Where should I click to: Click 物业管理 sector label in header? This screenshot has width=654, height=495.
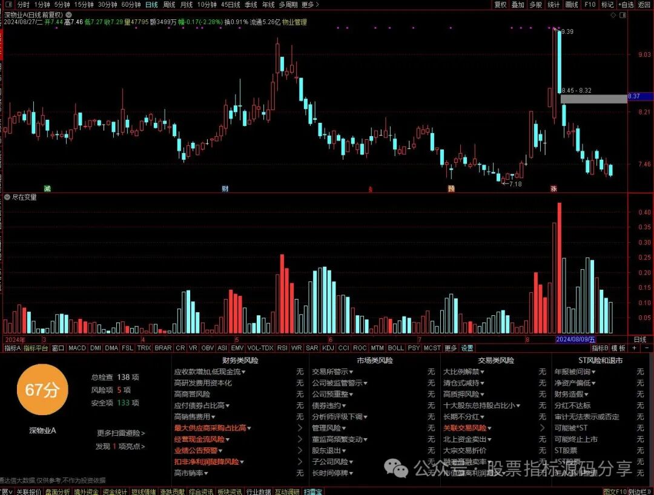pos(294,22)
